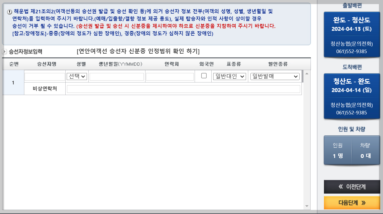Click the 표종류 column header

[x=234, y=64]
